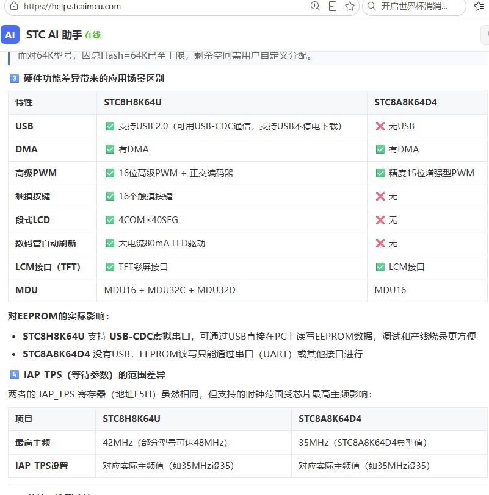This screenshot has height=495, width=489.
Task: Click the USB row label
Action: [x=24, y=126]
